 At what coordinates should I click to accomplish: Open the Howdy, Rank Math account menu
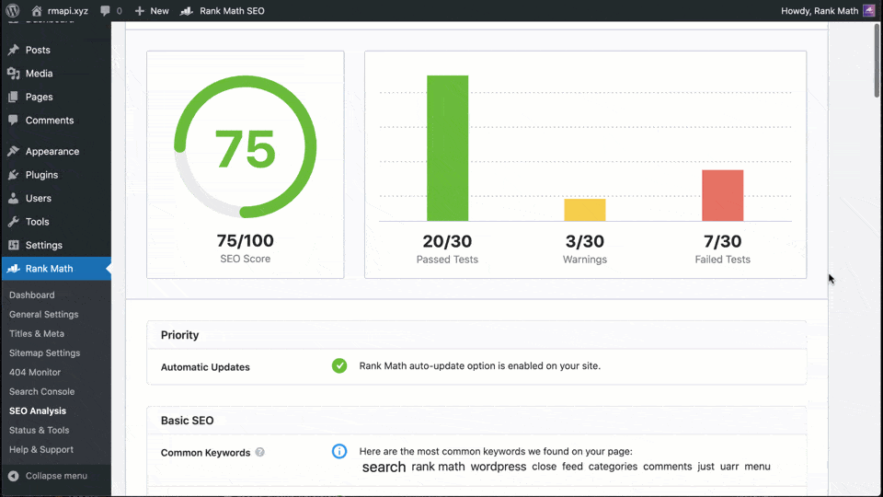coord(828,11)
